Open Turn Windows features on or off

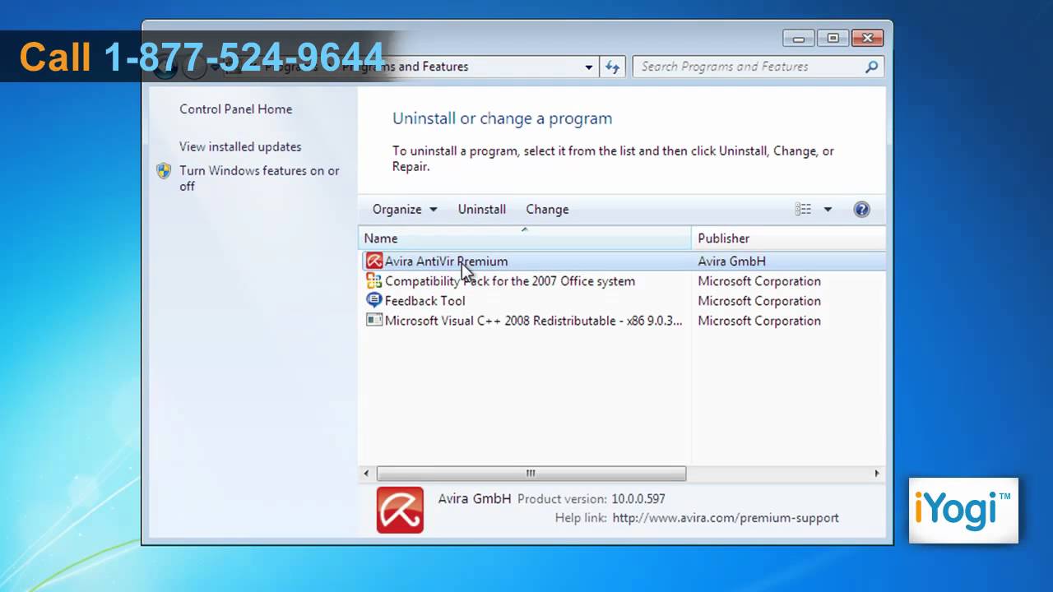pos(259,178)
